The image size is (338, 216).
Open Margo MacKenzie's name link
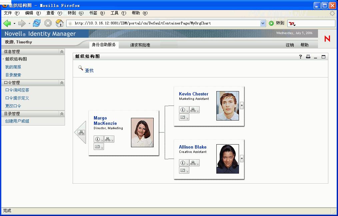(x=105, y=121)
